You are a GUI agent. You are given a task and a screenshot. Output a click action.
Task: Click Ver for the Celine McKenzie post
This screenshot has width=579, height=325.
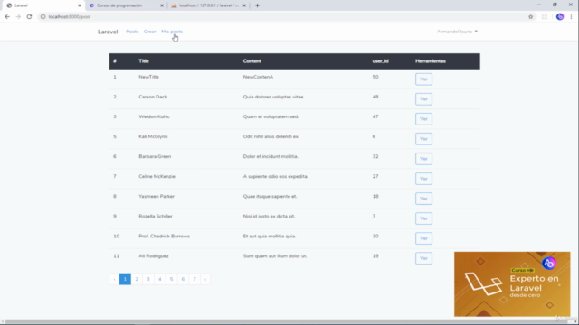pyautogui.click(x=423, y=179)
